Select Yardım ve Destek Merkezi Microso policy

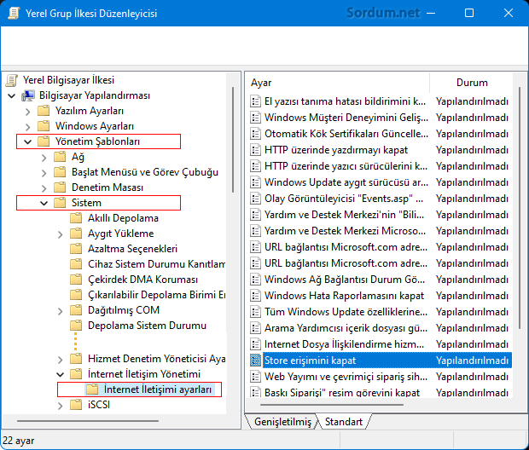(x=381, y=231)
